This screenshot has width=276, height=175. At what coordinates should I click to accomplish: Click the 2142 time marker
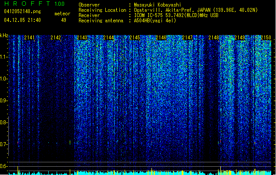pos(56,38)
